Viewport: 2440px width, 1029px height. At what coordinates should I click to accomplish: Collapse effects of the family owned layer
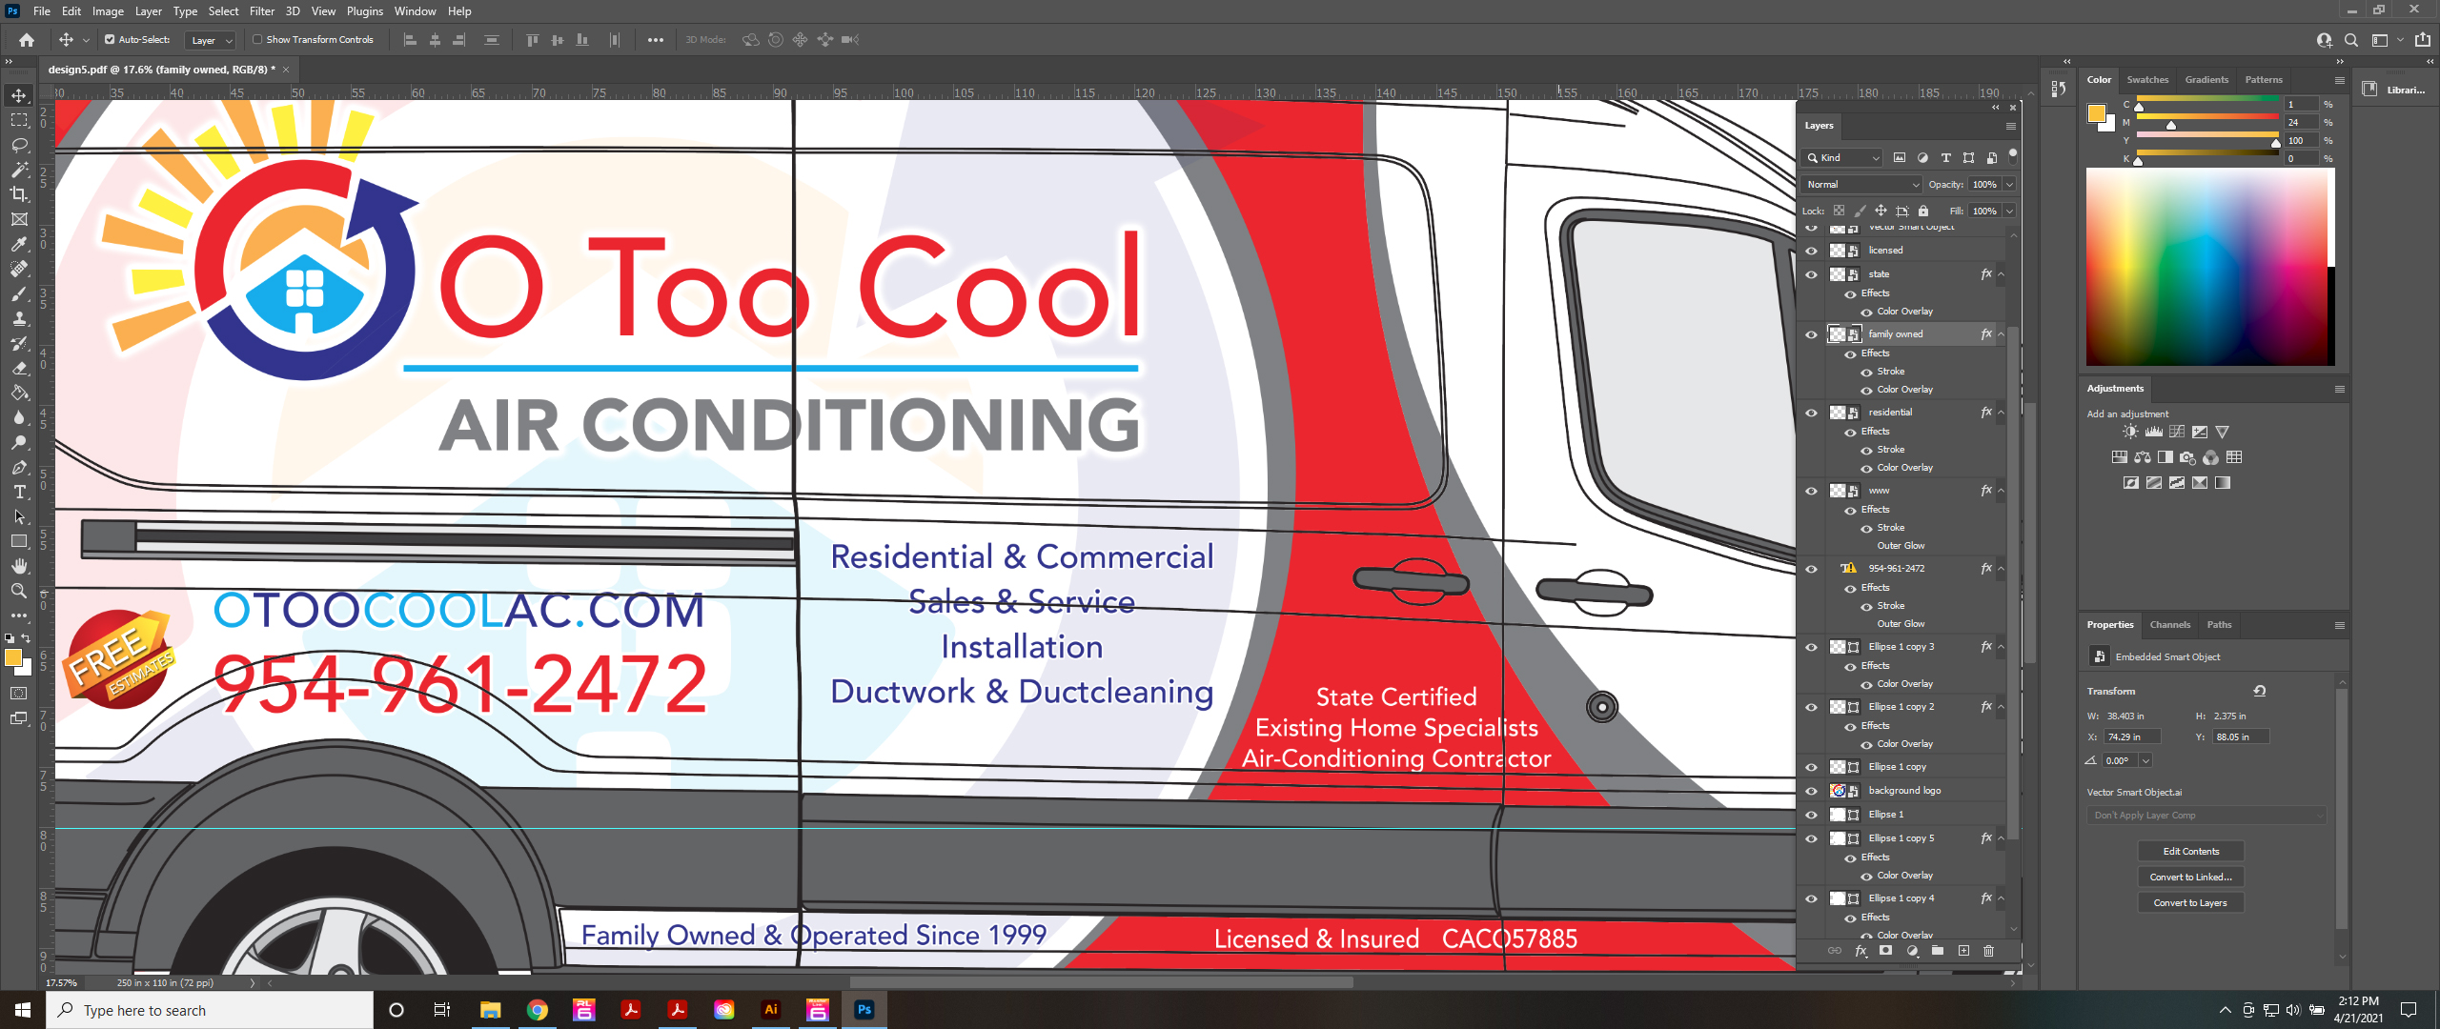[x=2001, y=334]
